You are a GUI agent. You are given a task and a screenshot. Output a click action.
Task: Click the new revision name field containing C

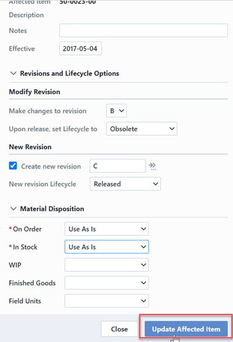118,166
